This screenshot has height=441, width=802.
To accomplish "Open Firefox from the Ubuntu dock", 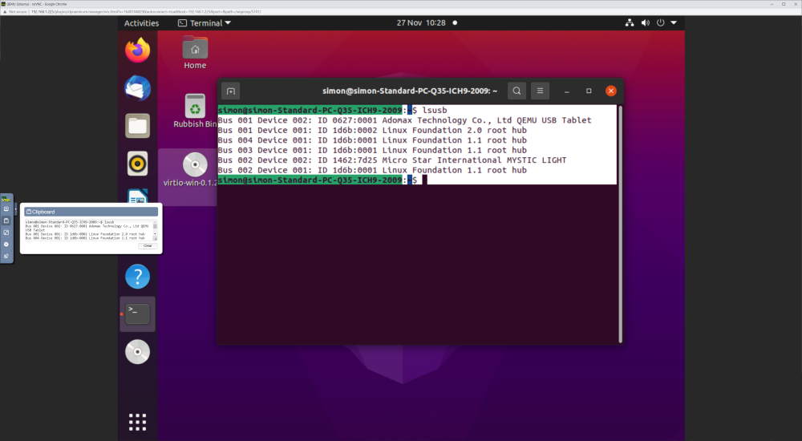I will 138,51.
